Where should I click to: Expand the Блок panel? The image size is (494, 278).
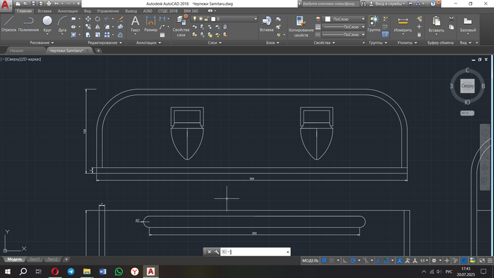click(272, 42)
